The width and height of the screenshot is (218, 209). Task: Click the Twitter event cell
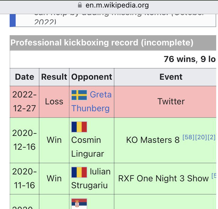(171, 102)
